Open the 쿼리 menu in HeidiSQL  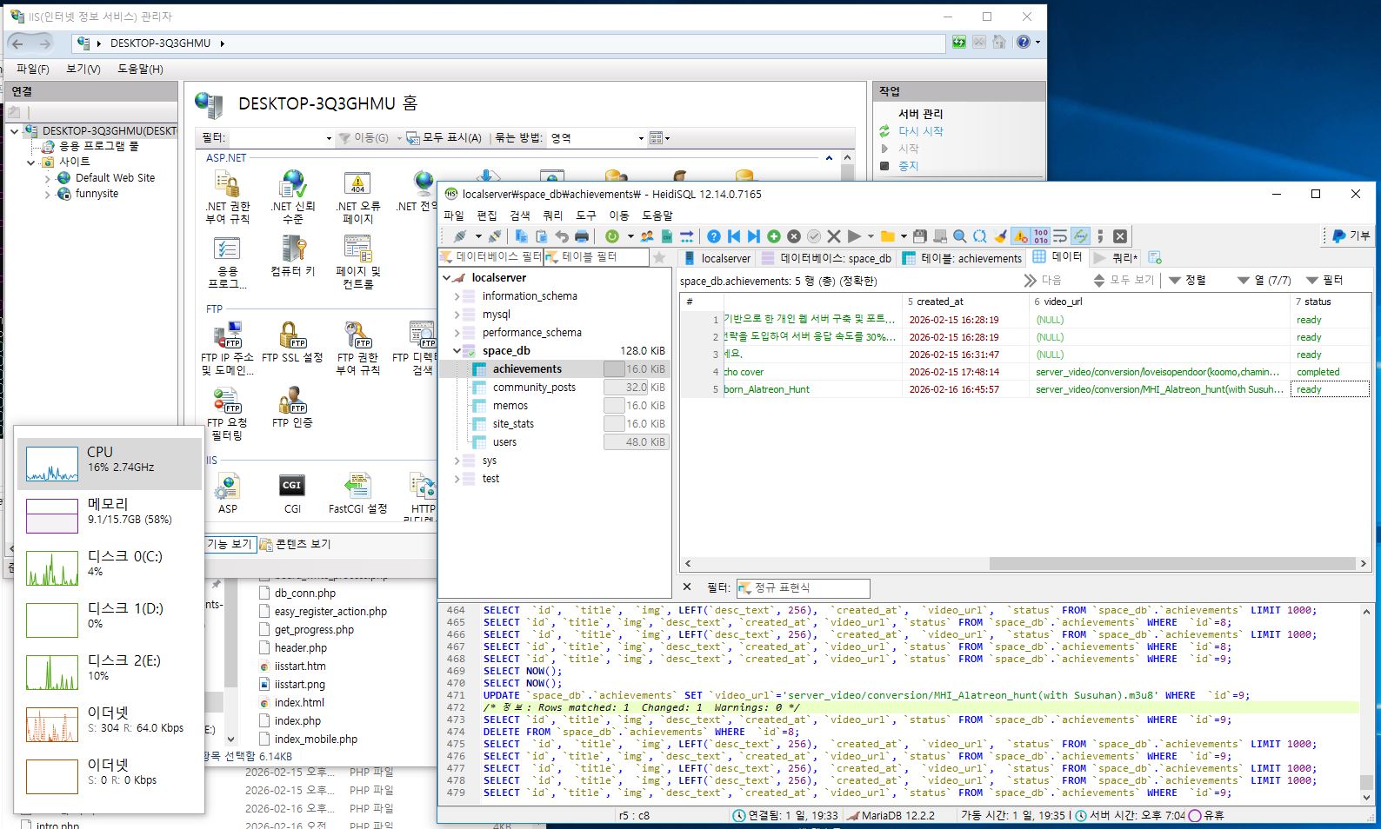coord(552,216)
